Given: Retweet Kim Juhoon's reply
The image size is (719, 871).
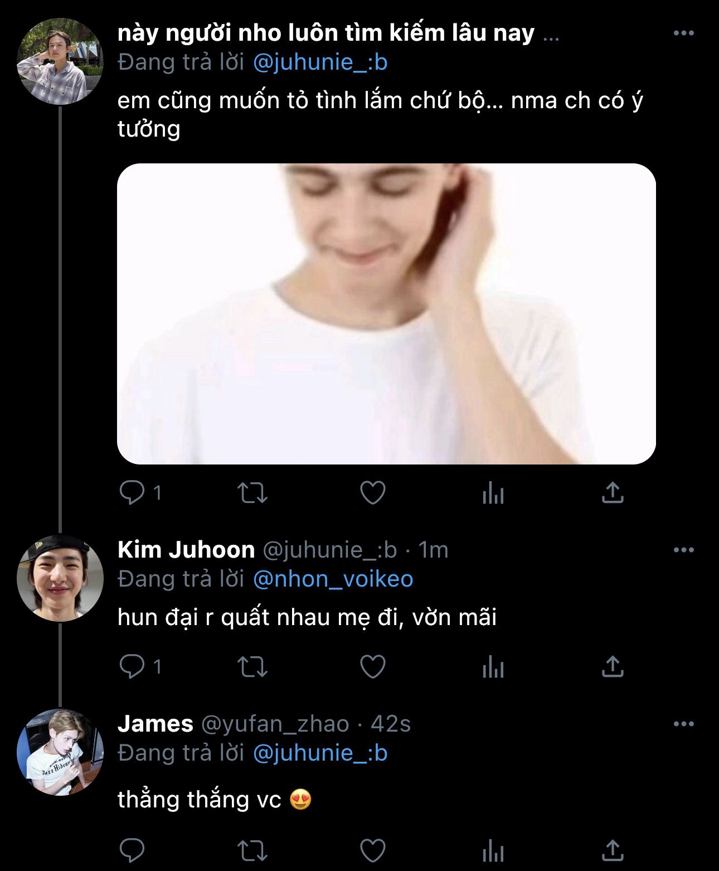Looking at the screenshot, I should coord(252,667).
